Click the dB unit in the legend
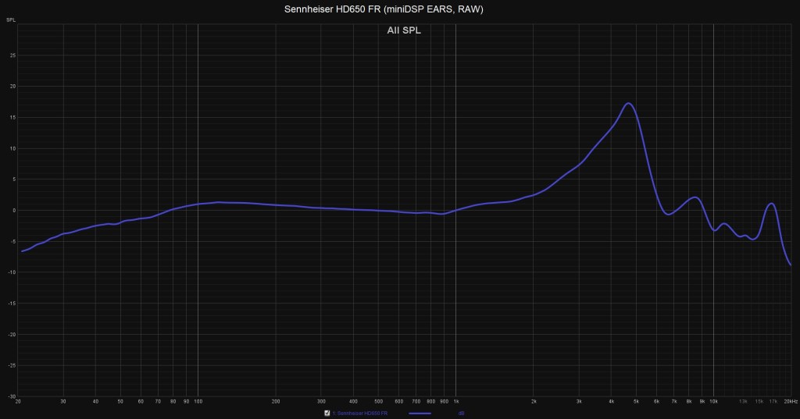The image size is (800, 419). pos(461,413)
